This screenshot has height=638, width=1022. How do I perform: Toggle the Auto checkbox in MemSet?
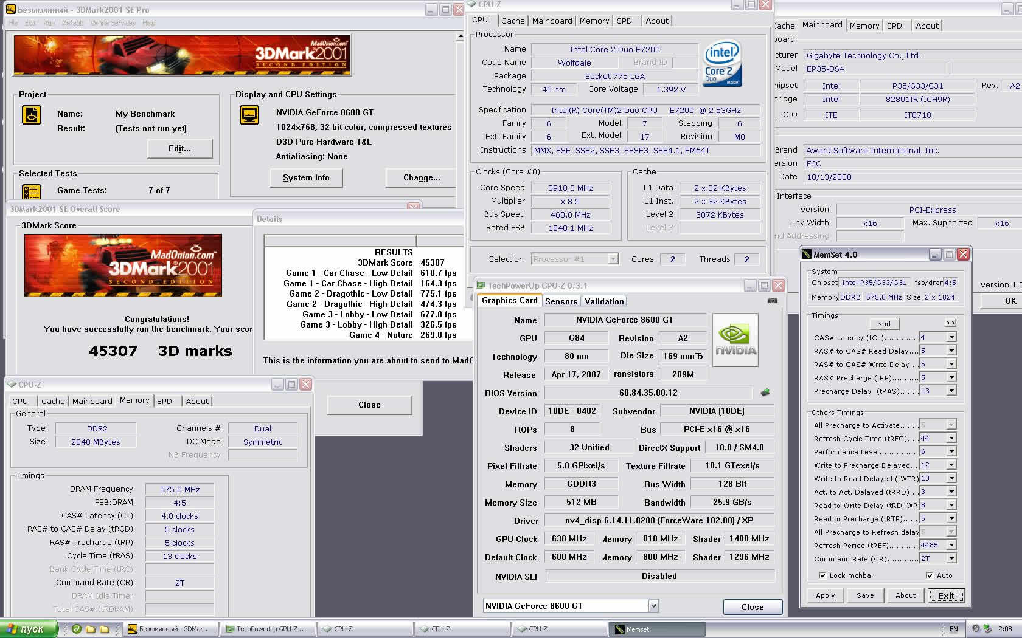(x=930, y=575)
